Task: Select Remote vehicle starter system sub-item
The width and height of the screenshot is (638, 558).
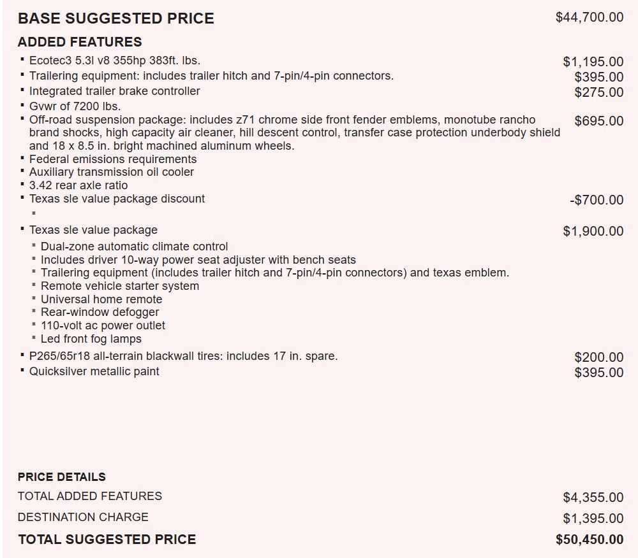Action: [120, 286]
